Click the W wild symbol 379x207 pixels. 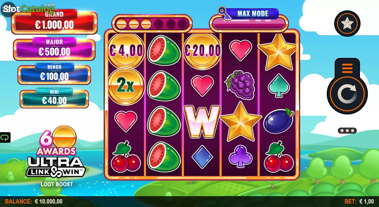click(202, 122)
